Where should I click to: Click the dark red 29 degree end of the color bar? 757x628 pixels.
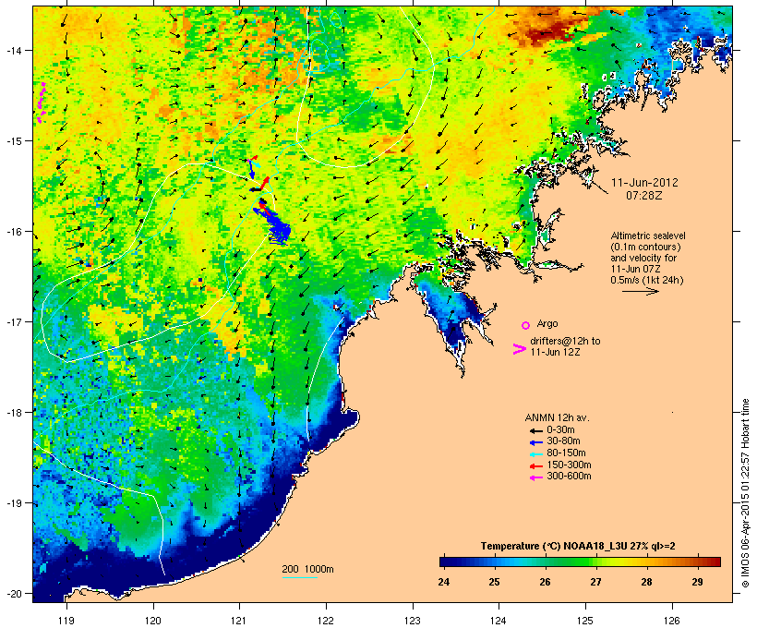715,562
